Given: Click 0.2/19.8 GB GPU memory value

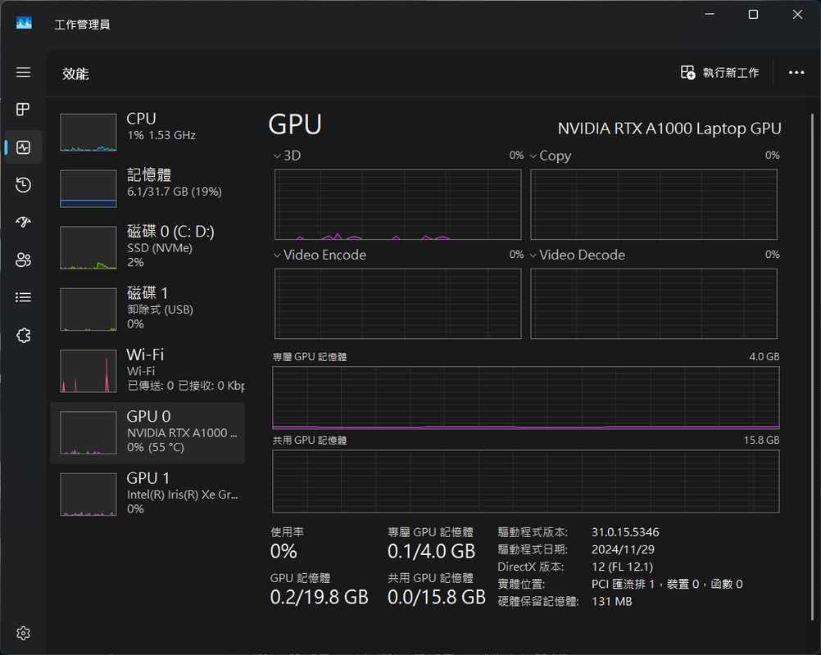Looking at the screenshot, I should point(319,597).
